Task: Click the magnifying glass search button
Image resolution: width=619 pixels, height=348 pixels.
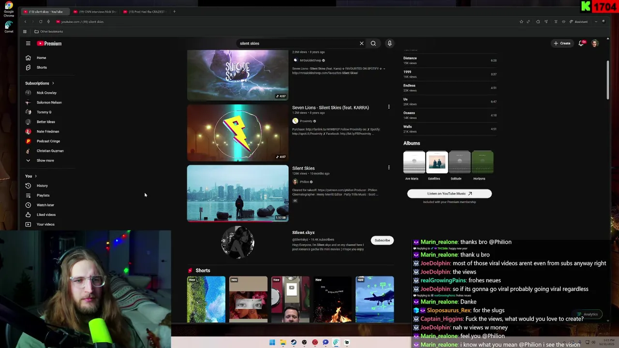Action: pos(373,43)
